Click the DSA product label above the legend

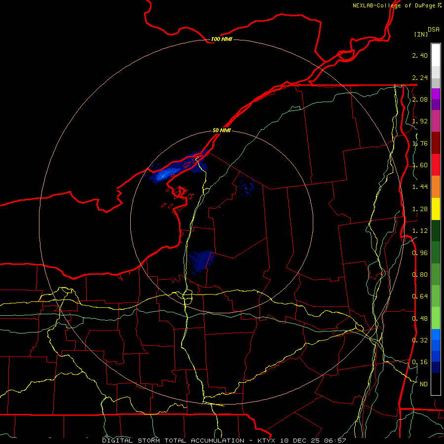click(434, 29)
